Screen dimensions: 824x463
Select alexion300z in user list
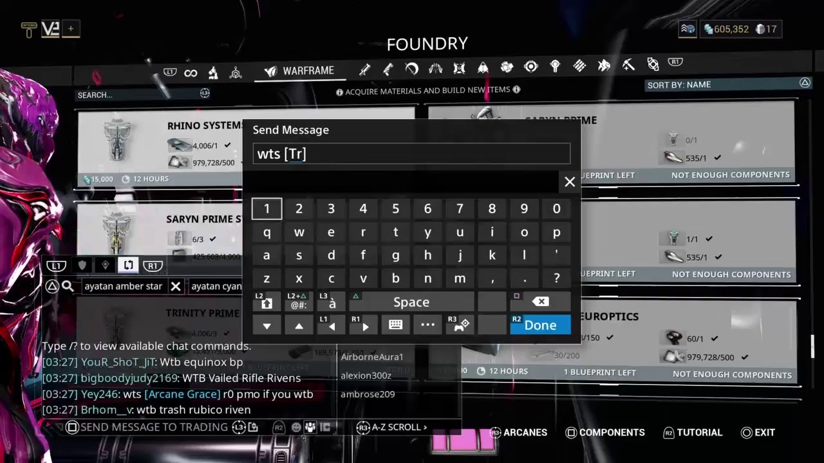click(366, 376)
